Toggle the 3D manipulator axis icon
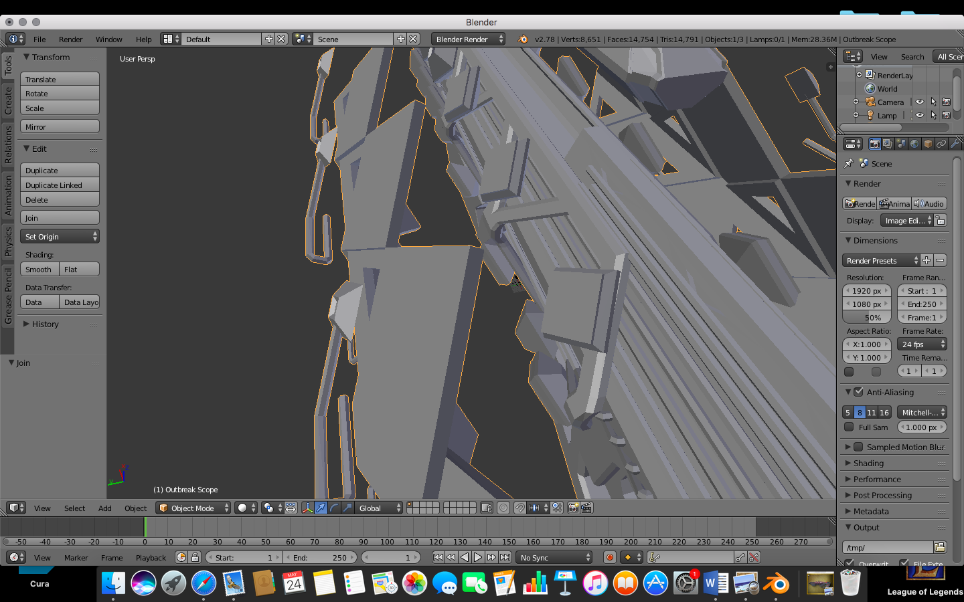 [307, 508]
